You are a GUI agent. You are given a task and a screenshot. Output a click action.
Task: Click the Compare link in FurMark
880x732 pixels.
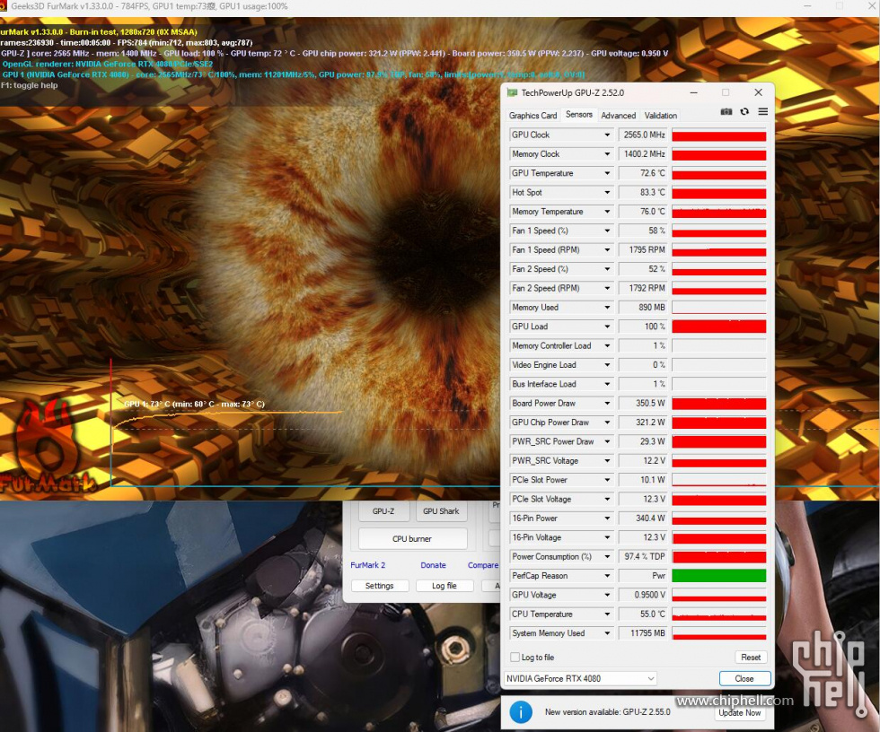pyautogui.click(x=483, y=565)
